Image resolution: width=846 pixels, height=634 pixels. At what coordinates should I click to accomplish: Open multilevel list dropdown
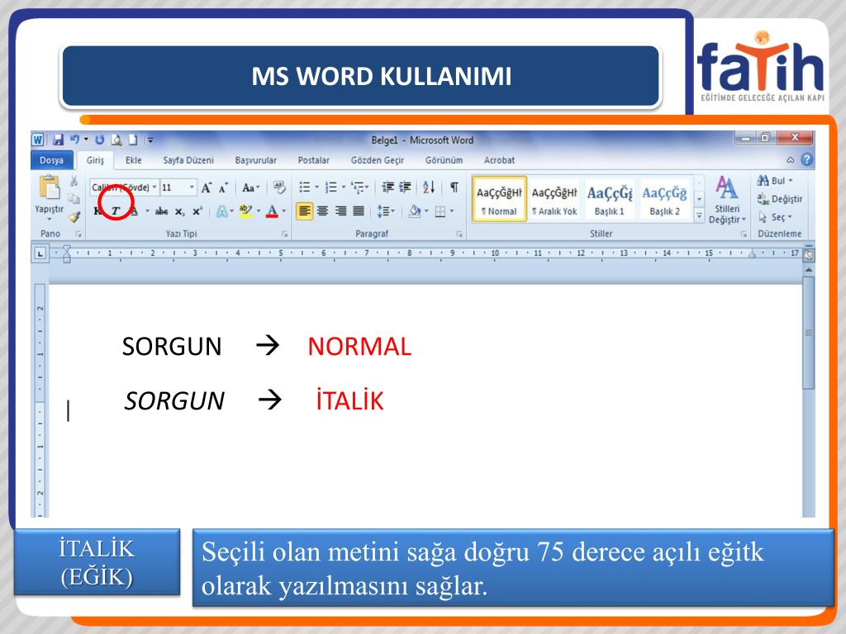[x=368, y=187]
